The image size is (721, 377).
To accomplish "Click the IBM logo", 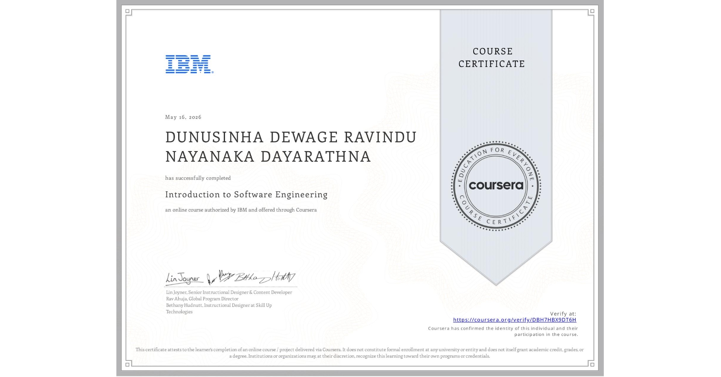I will pos(189,64).
